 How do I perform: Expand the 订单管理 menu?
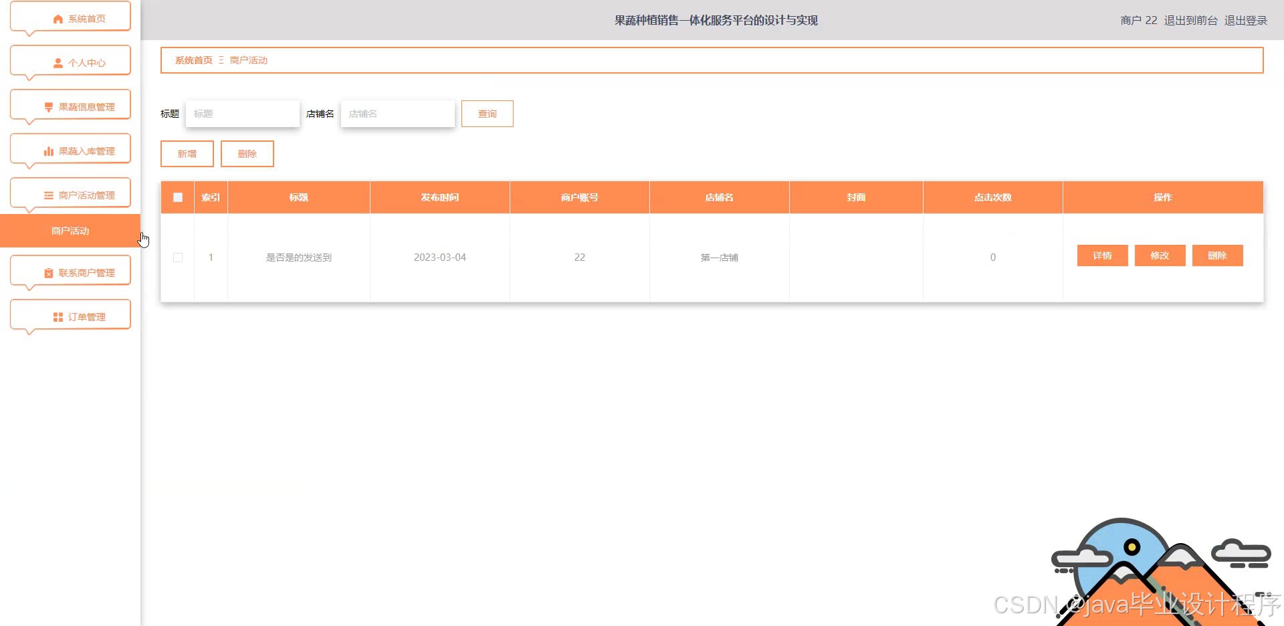click(x=70, y=315)
